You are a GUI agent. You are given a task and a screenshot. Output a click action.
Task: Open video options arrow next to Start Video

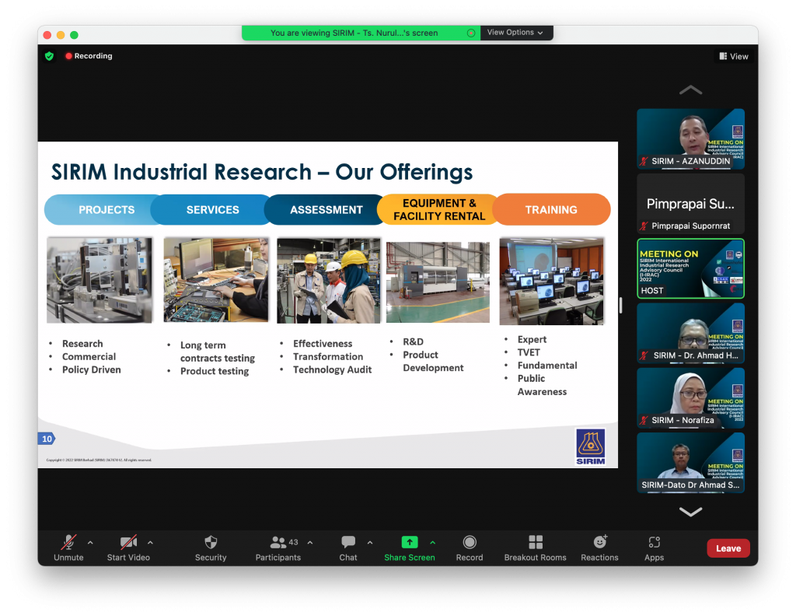pos(150,542)
